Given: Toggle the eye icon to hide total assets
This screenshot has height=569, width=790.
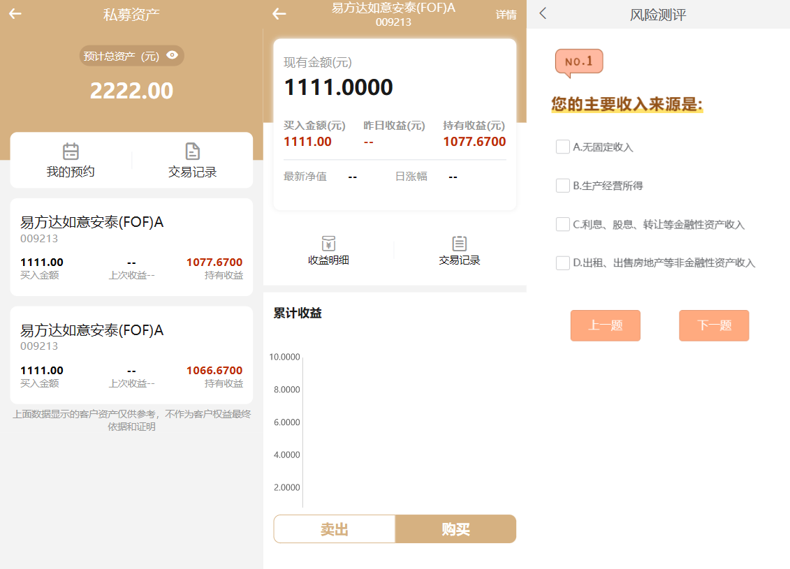Looking at the screenshot, I should click(x=172, y=56).
